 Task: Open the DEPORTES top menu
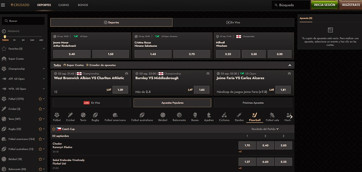(x=44, y=5)
